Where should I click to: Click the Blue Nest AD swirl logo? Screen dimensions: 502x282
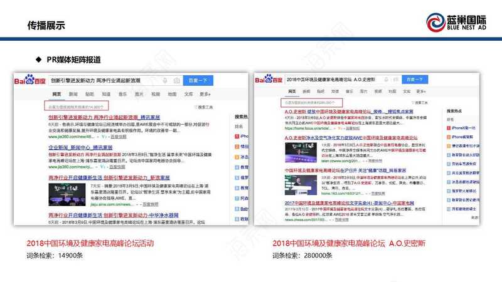tap(435, 23)
